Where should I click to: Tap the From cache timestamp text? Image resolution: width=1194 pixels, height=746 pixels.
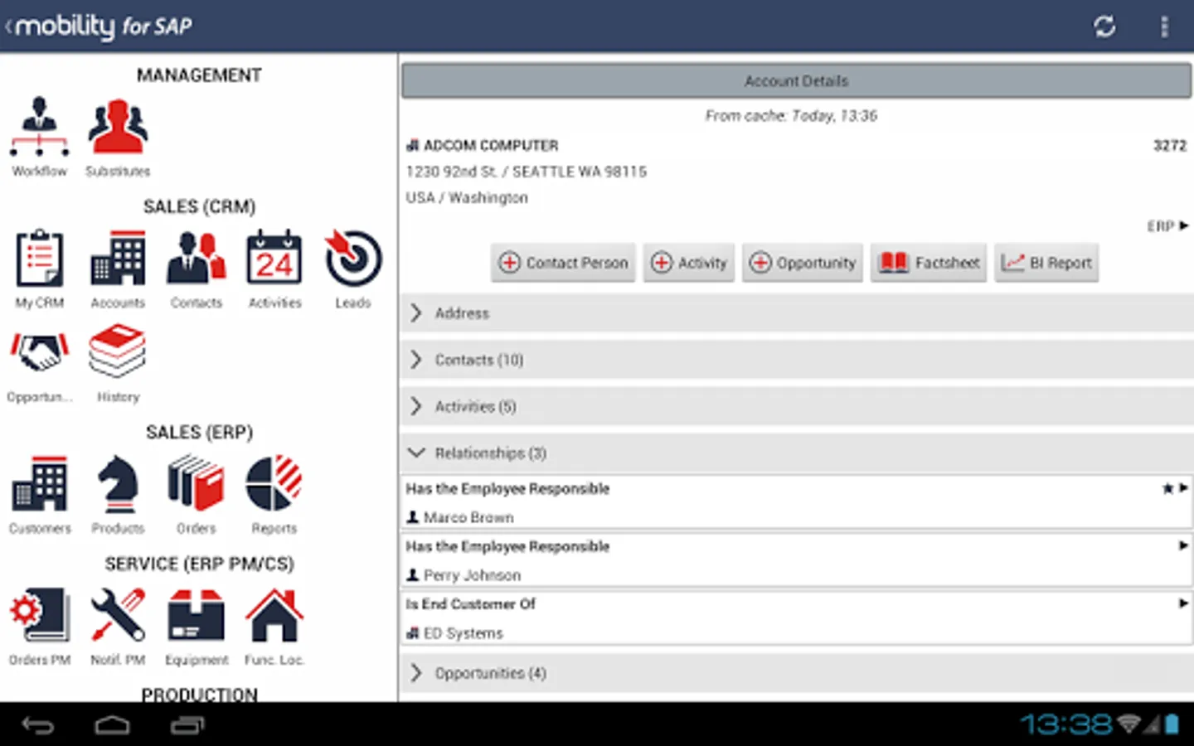[791, 116]
